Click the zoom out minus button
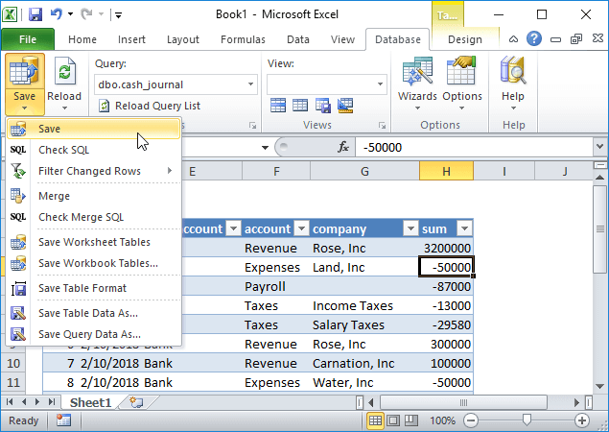The height and width of the screenshot is (432, 609). click(x=471, y=420)
